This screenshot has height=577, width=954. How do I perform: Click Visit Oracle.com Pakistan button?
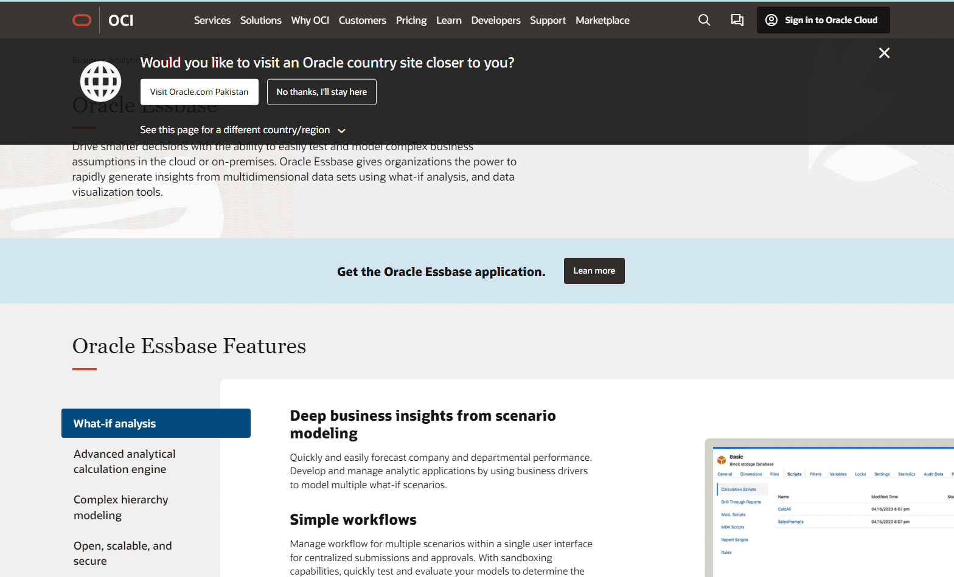pos(200,92)
